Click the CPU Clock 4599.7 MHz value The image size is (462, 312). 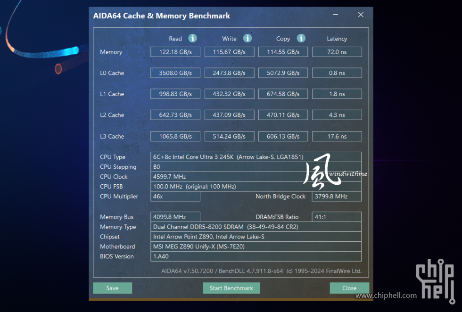(256, 177)
